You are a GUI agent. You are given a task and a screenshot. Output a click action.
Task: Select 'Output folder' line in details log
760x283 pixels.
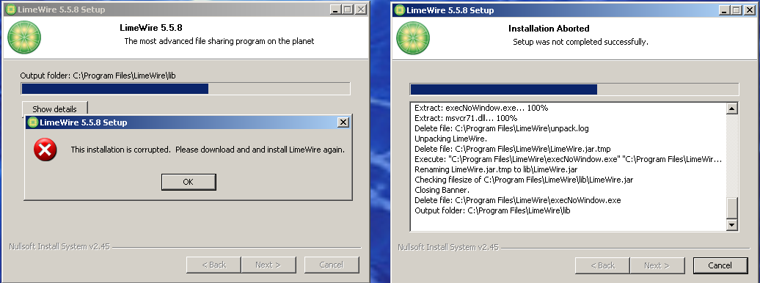[x=492, y=210]
